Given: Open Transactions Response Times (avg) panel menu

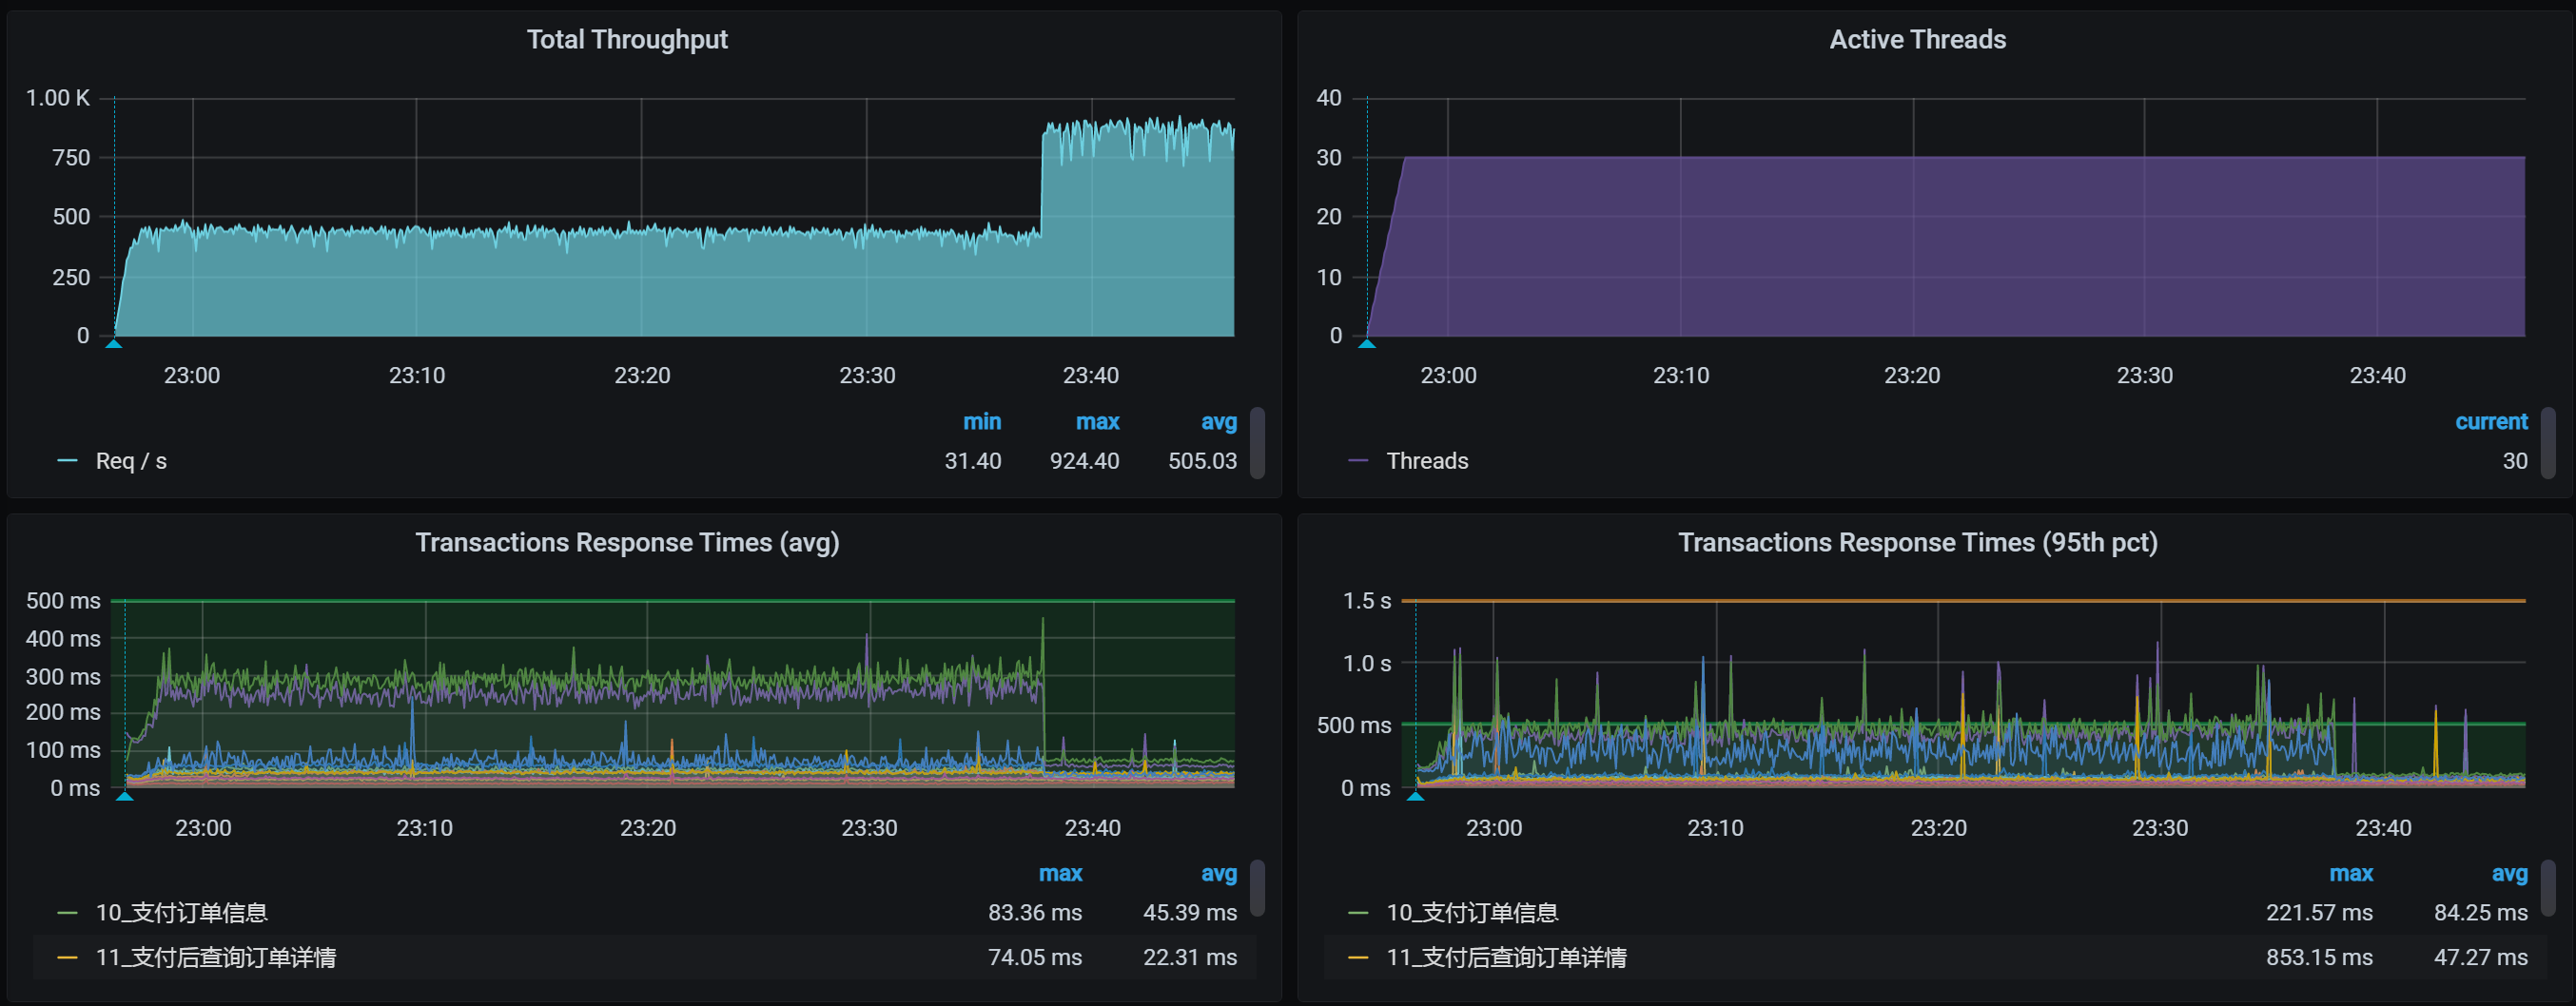Looking at the screenshot, I should click(627, 542).
